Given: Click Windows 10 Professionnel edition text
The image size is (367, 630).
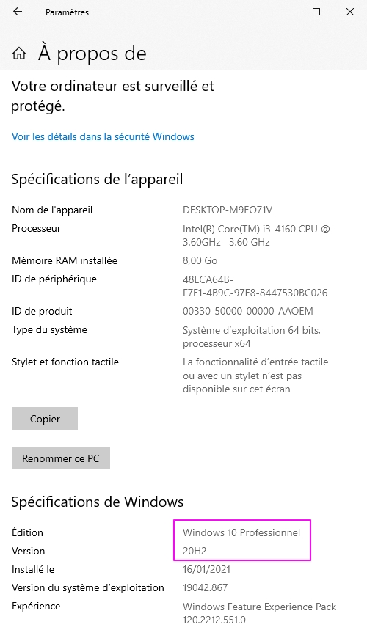Looking at the screenshot, I should [x=241, y=532].
